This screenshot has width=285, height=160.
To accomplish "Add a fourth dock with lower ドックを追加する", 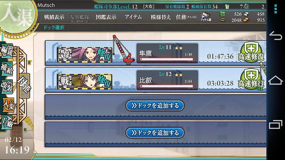I will 155,133.
